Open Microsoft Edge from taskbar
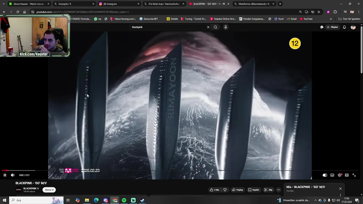Viewport: 363px width, 204px height. click(x=96, y=200)
